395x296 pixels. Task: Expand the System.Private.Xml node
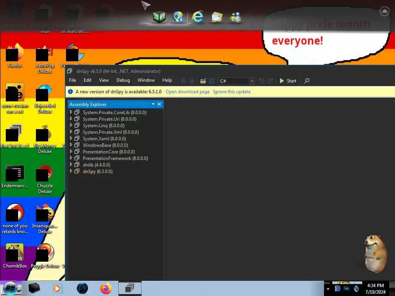coord(71,132)
